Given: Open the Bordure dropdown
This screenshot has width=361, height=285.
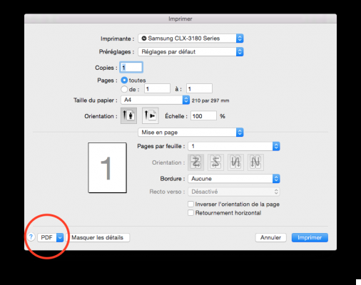Looking at the screenshot, I should (x=234, y=179).
